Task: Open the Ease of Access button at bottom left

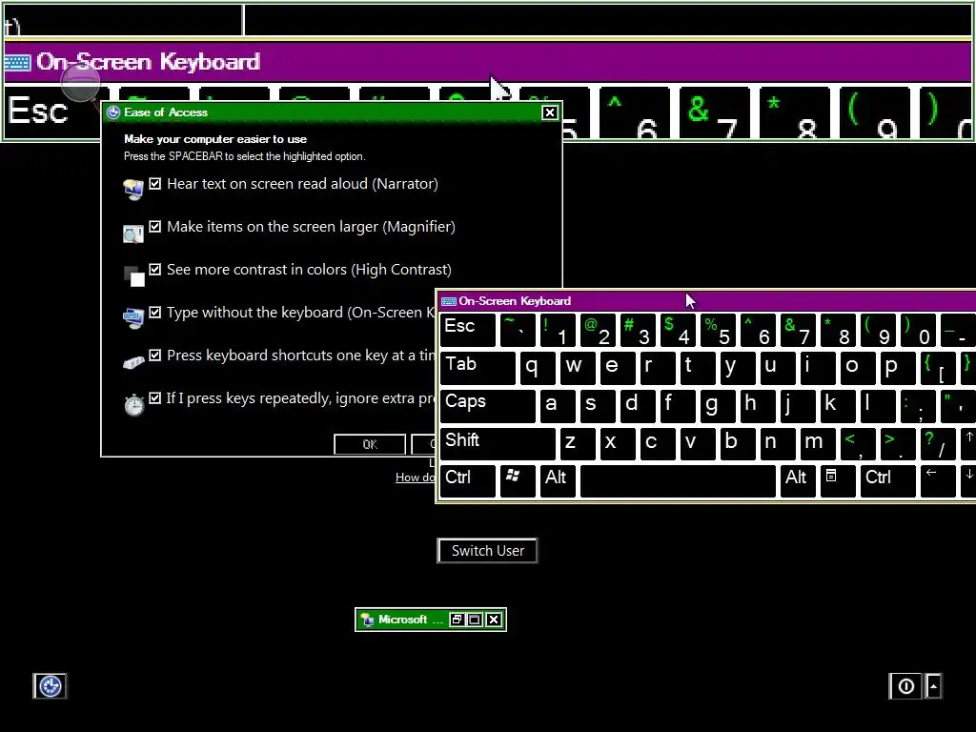Action: tap(50, 686)
